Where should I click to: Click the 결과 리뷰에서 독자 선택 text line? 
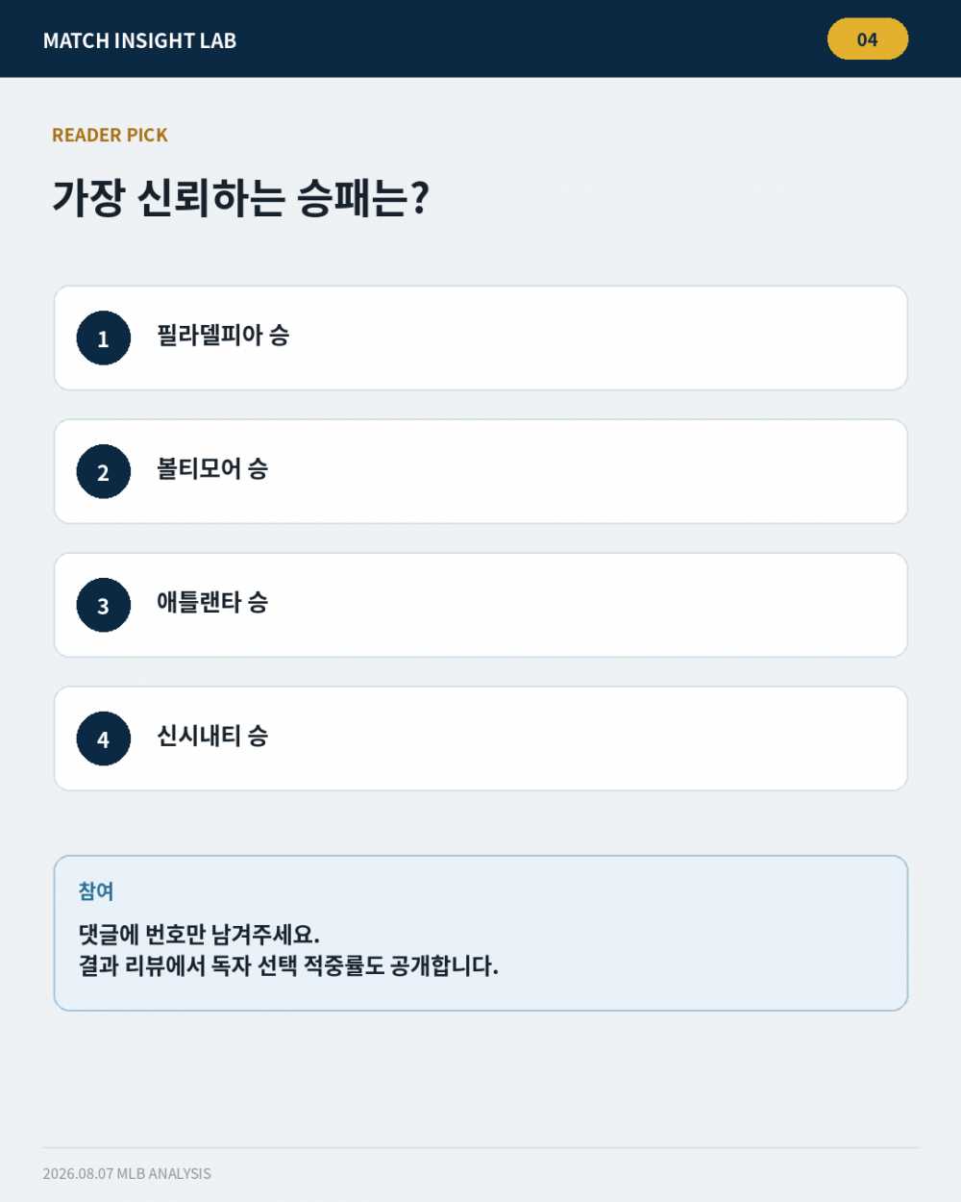point(288,965)
